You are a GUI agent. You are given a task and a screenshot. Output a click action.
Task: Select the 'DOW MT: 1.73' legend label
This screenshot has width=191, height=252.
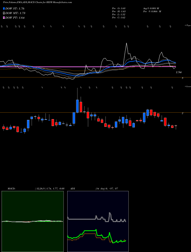(15, 13)
